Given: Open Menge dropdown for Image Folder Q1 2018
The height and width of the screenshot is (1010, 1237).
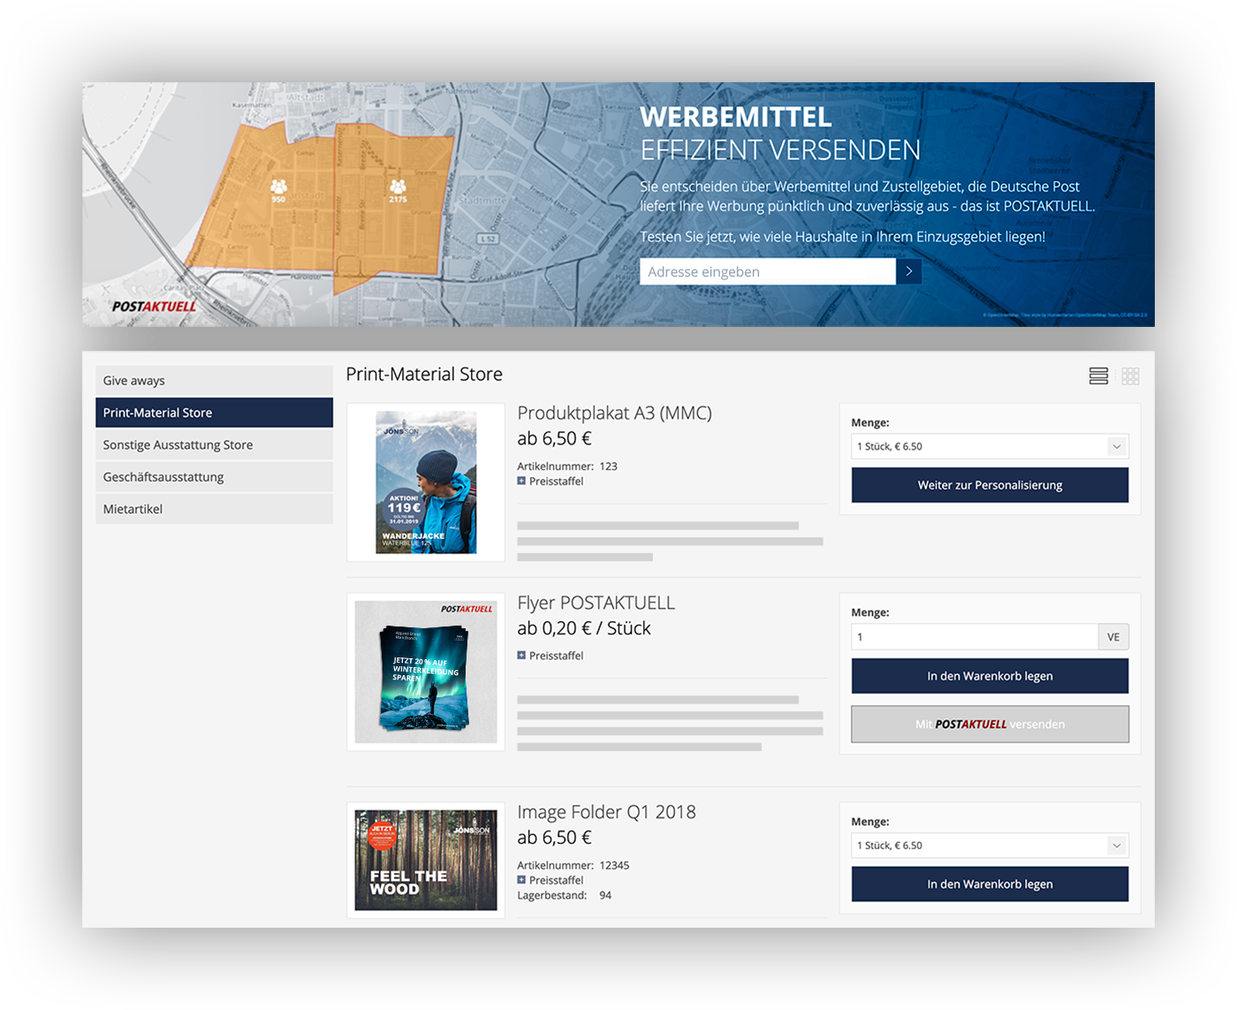Looking at the screenshot, I should pos(990,846).
